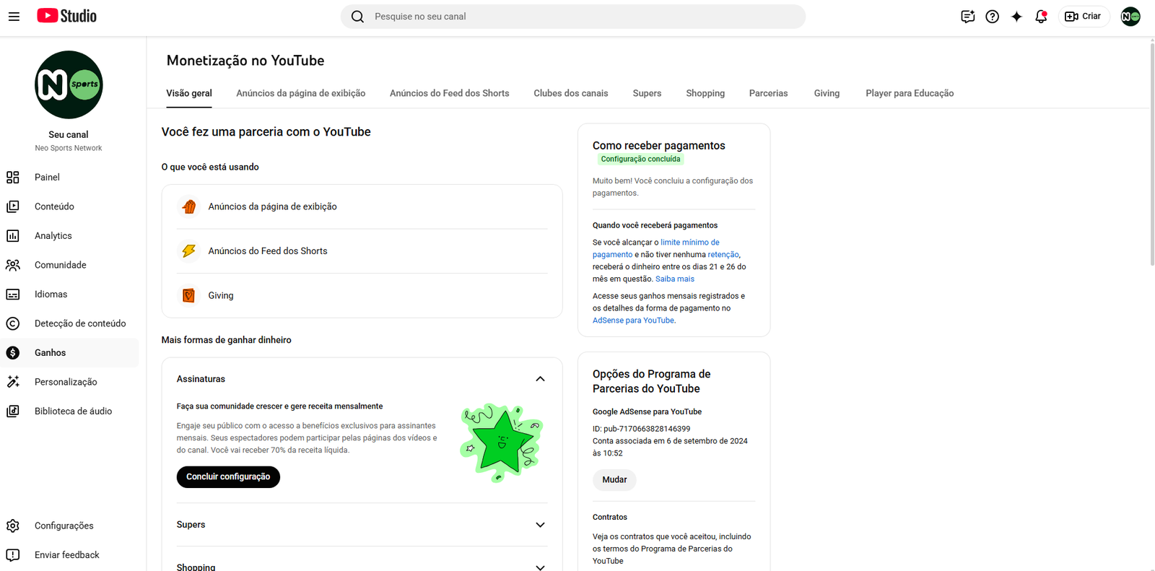This screenshot has height=571, width=1155.
Task: Click the Concluir configuração button
Action: click(x=228, y=477)
